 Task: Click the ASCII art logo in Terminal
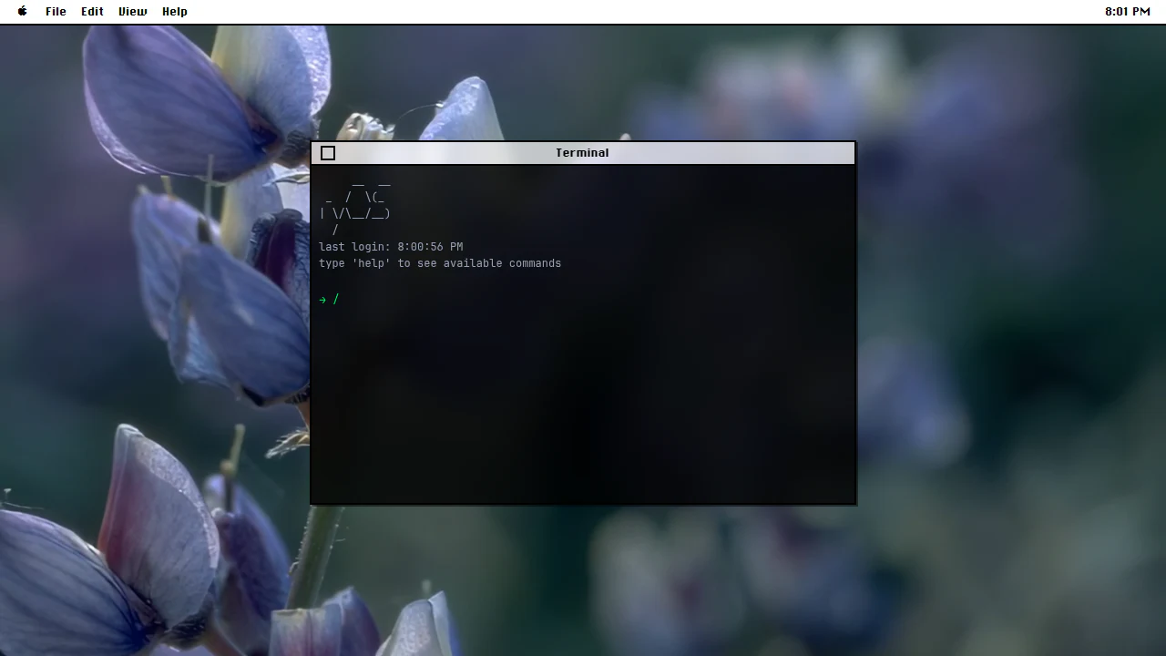(354, 206)
